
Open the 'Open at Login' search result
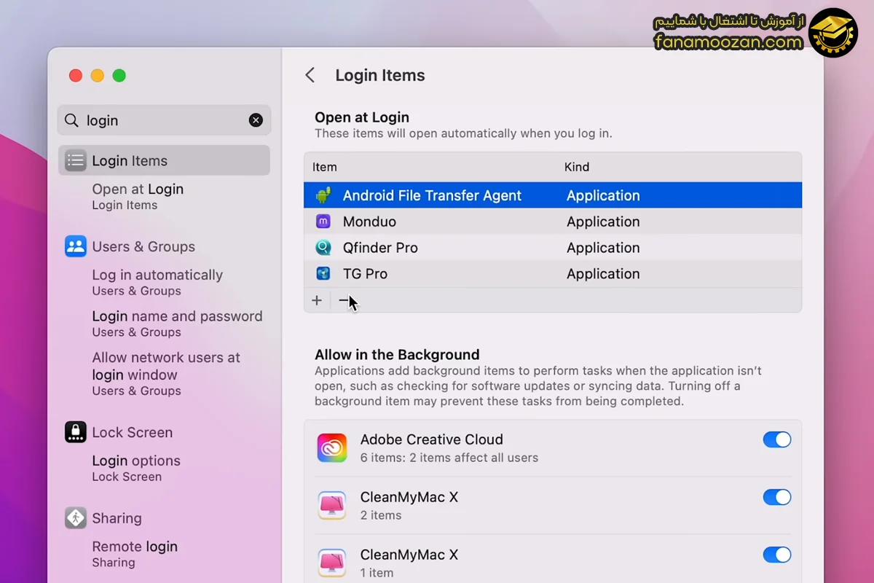138,196
